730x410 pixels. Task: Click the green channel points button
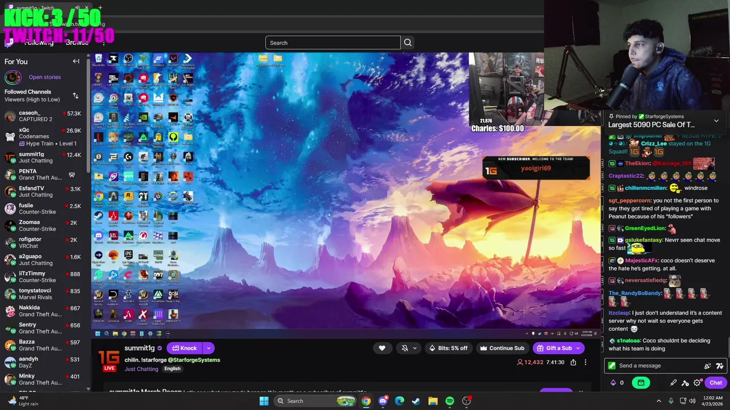pos(641,383)
